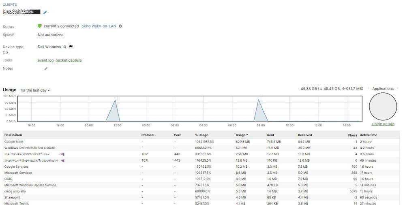
Task: Click the info icon beside Send Wake-on-LAN
Action: pyautogui.click(x=120, y=26)
